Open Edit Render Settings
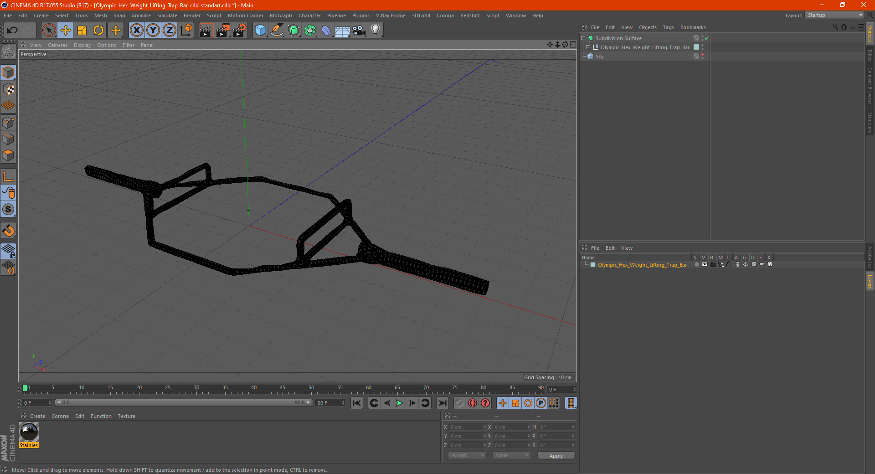Screen dimensions: 875x474 (240, 31)
